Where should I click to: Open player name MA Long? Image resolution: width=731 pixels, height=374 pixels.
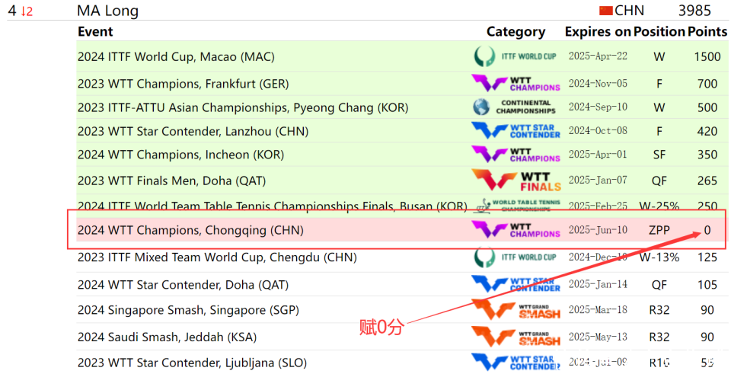click(x=107, y=11)
